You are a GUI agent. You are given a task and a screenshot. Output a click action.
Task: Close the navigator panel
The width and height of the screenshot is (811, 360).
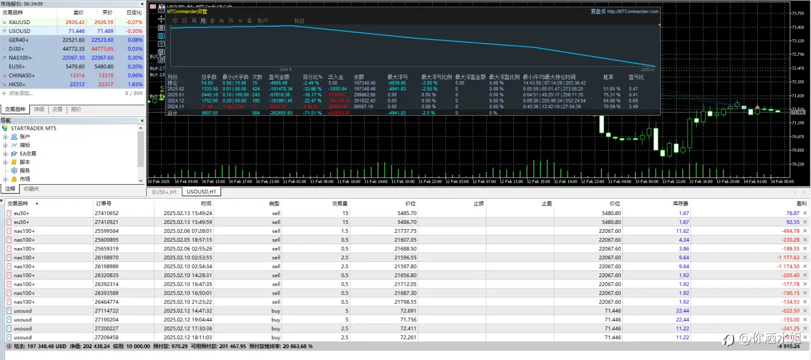tap(141, 120)
